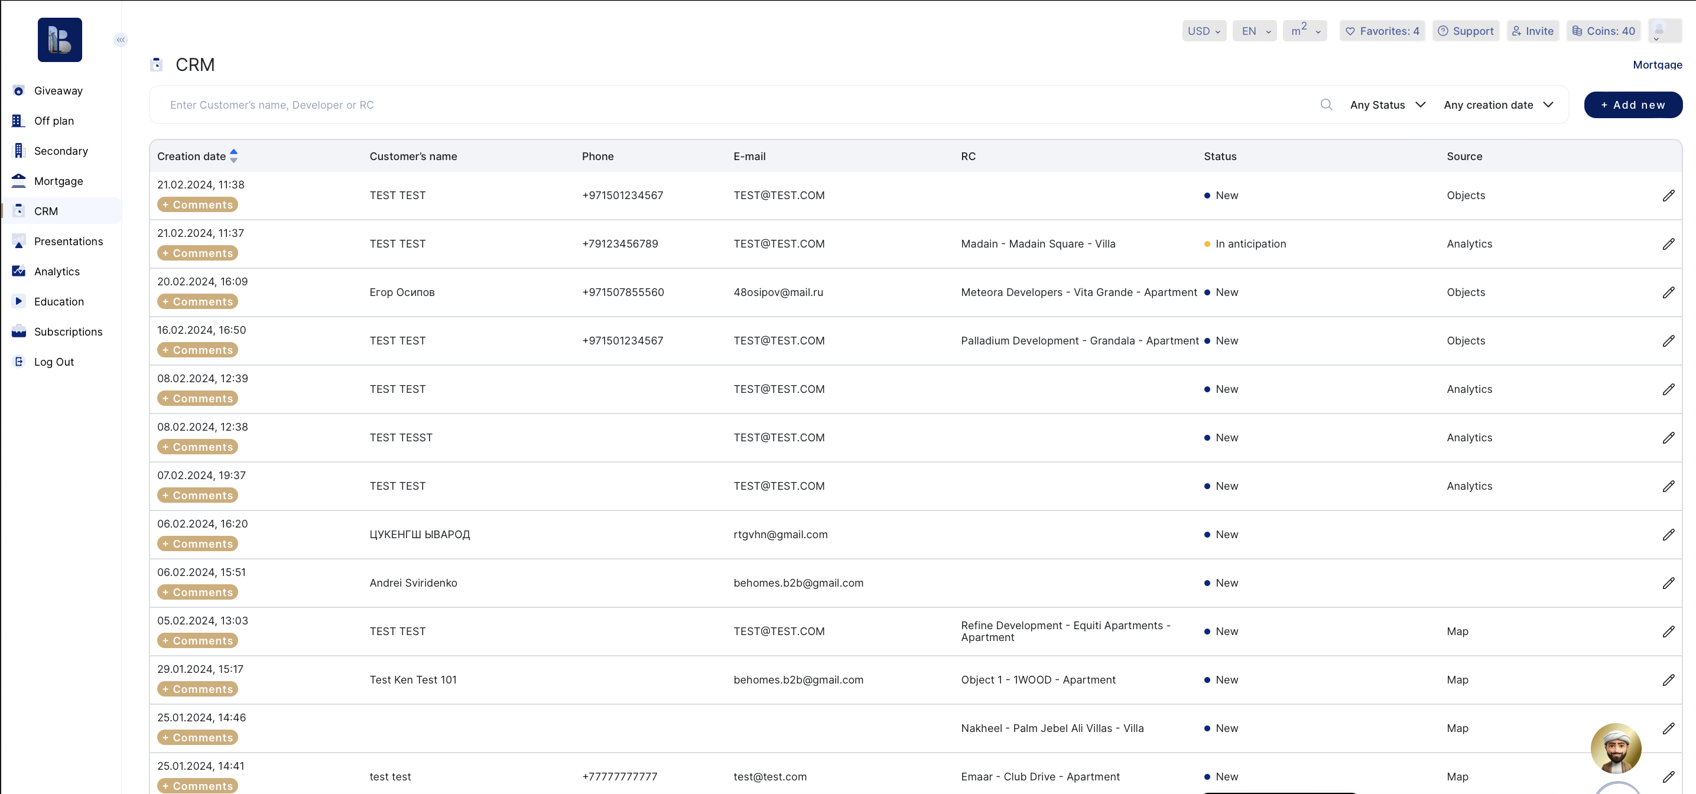Image resolution: width=1696 pixels, height=794 pixels.
Task: Open the USD currency dropdown
Action: coord(1204,31)
